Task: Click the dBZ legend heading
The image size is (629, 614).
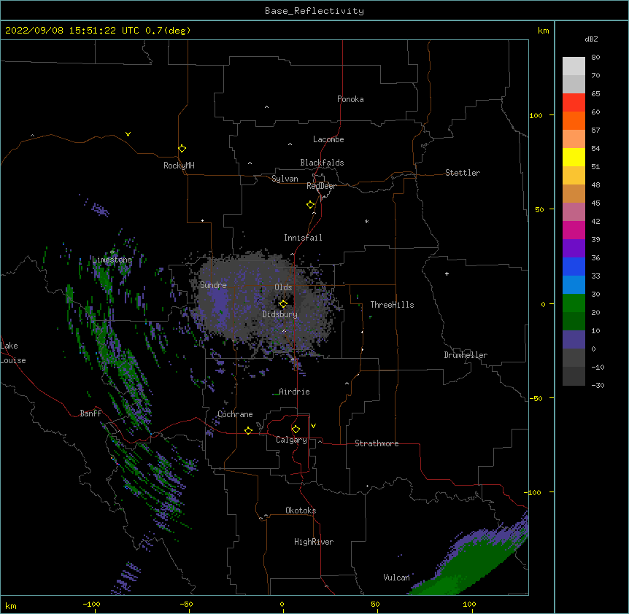Action: click(x=591, y=39)
